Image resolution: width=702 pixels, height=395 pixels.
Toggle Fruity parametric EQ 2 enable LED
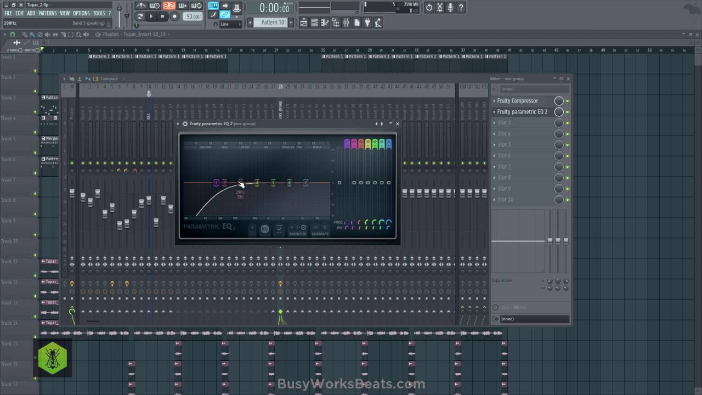pos(568,112)
